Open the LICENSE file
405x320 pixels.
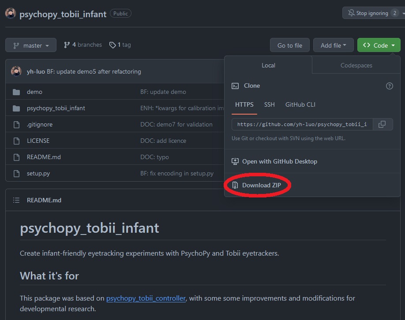click(38, 141)
